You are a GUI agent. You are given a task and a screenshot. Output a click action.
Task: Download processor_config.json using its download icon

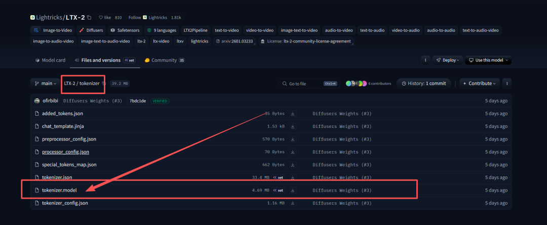coord(293,152)
